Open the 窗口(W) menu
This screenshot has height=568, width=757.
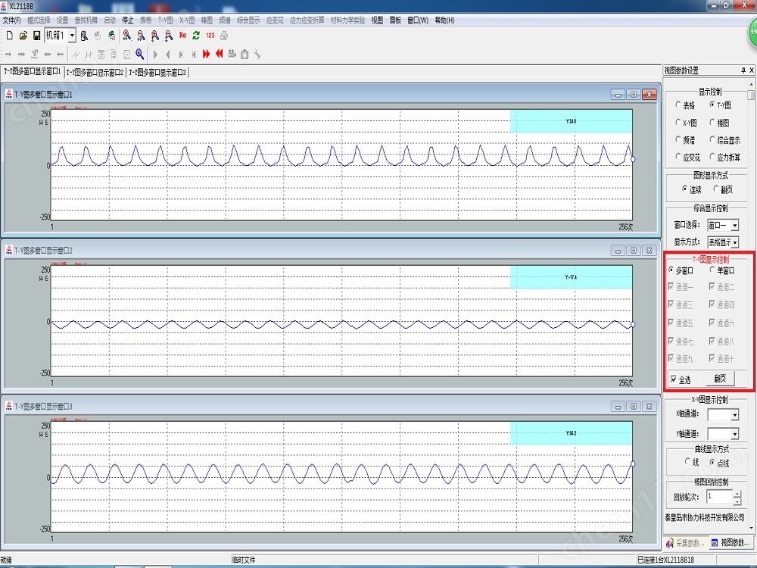pos(418,20)
